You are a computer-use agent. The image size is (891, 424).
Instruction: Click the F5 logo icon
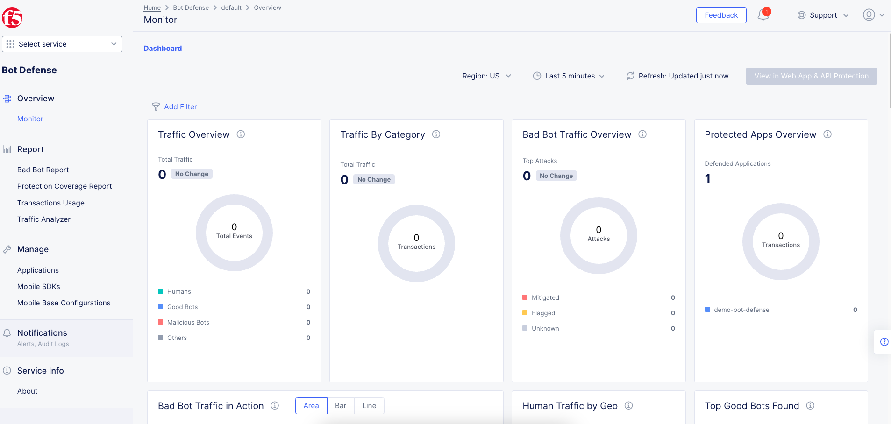12,17
